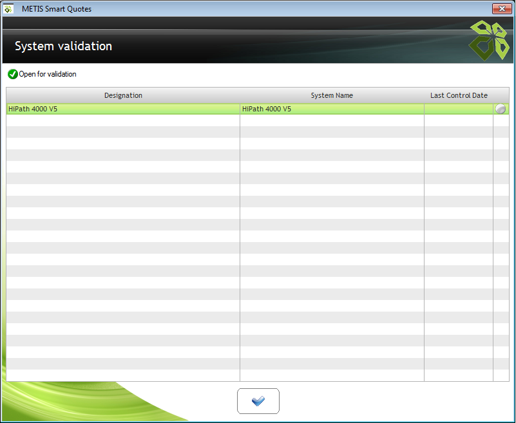Click the green METIS logo in header
Viewport: 516px width, 423px height.
[x=489, y=41]
